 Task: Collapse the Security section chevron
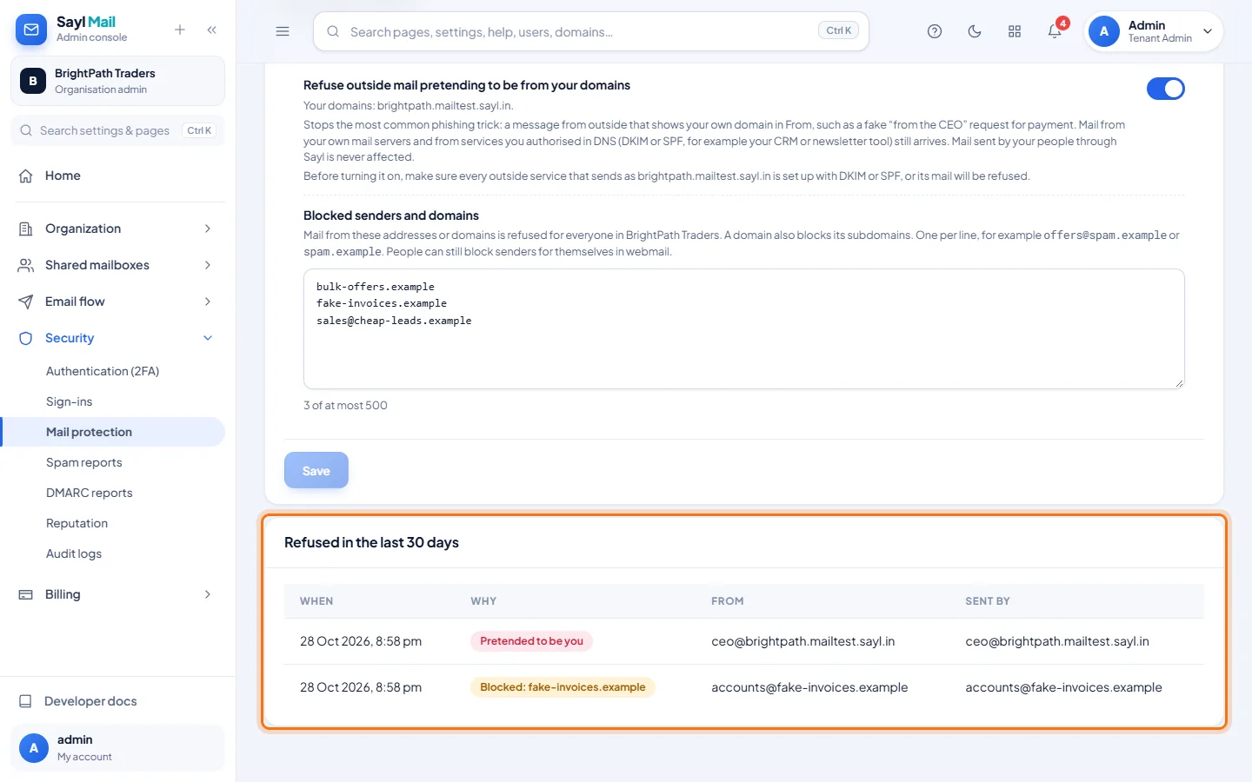click(x=208, y=338)
